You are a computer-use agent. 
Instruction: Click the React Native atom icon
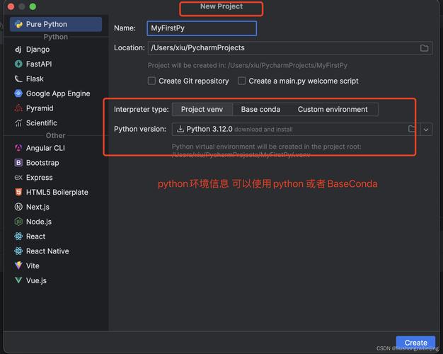(x=18, y=251)
